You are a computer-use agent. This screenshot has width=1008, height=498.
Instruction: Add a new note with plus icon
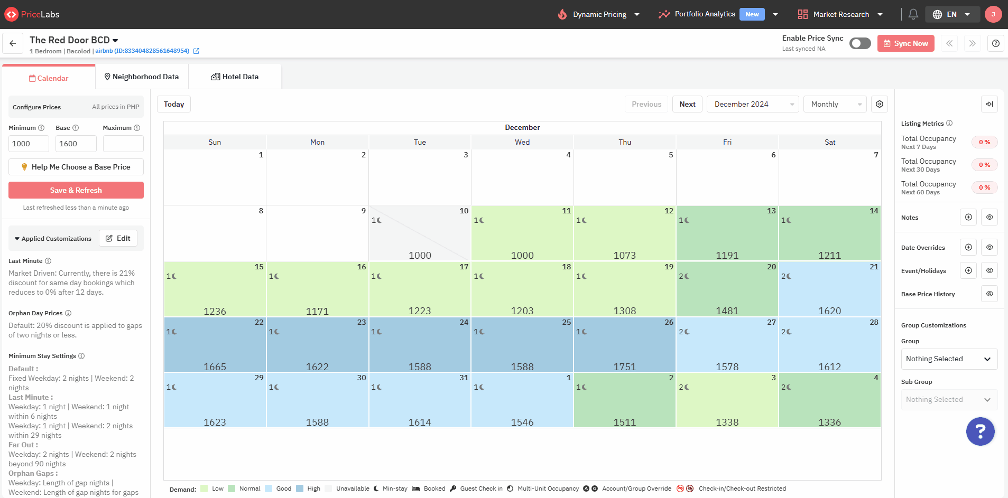click(x=968, y=217)
